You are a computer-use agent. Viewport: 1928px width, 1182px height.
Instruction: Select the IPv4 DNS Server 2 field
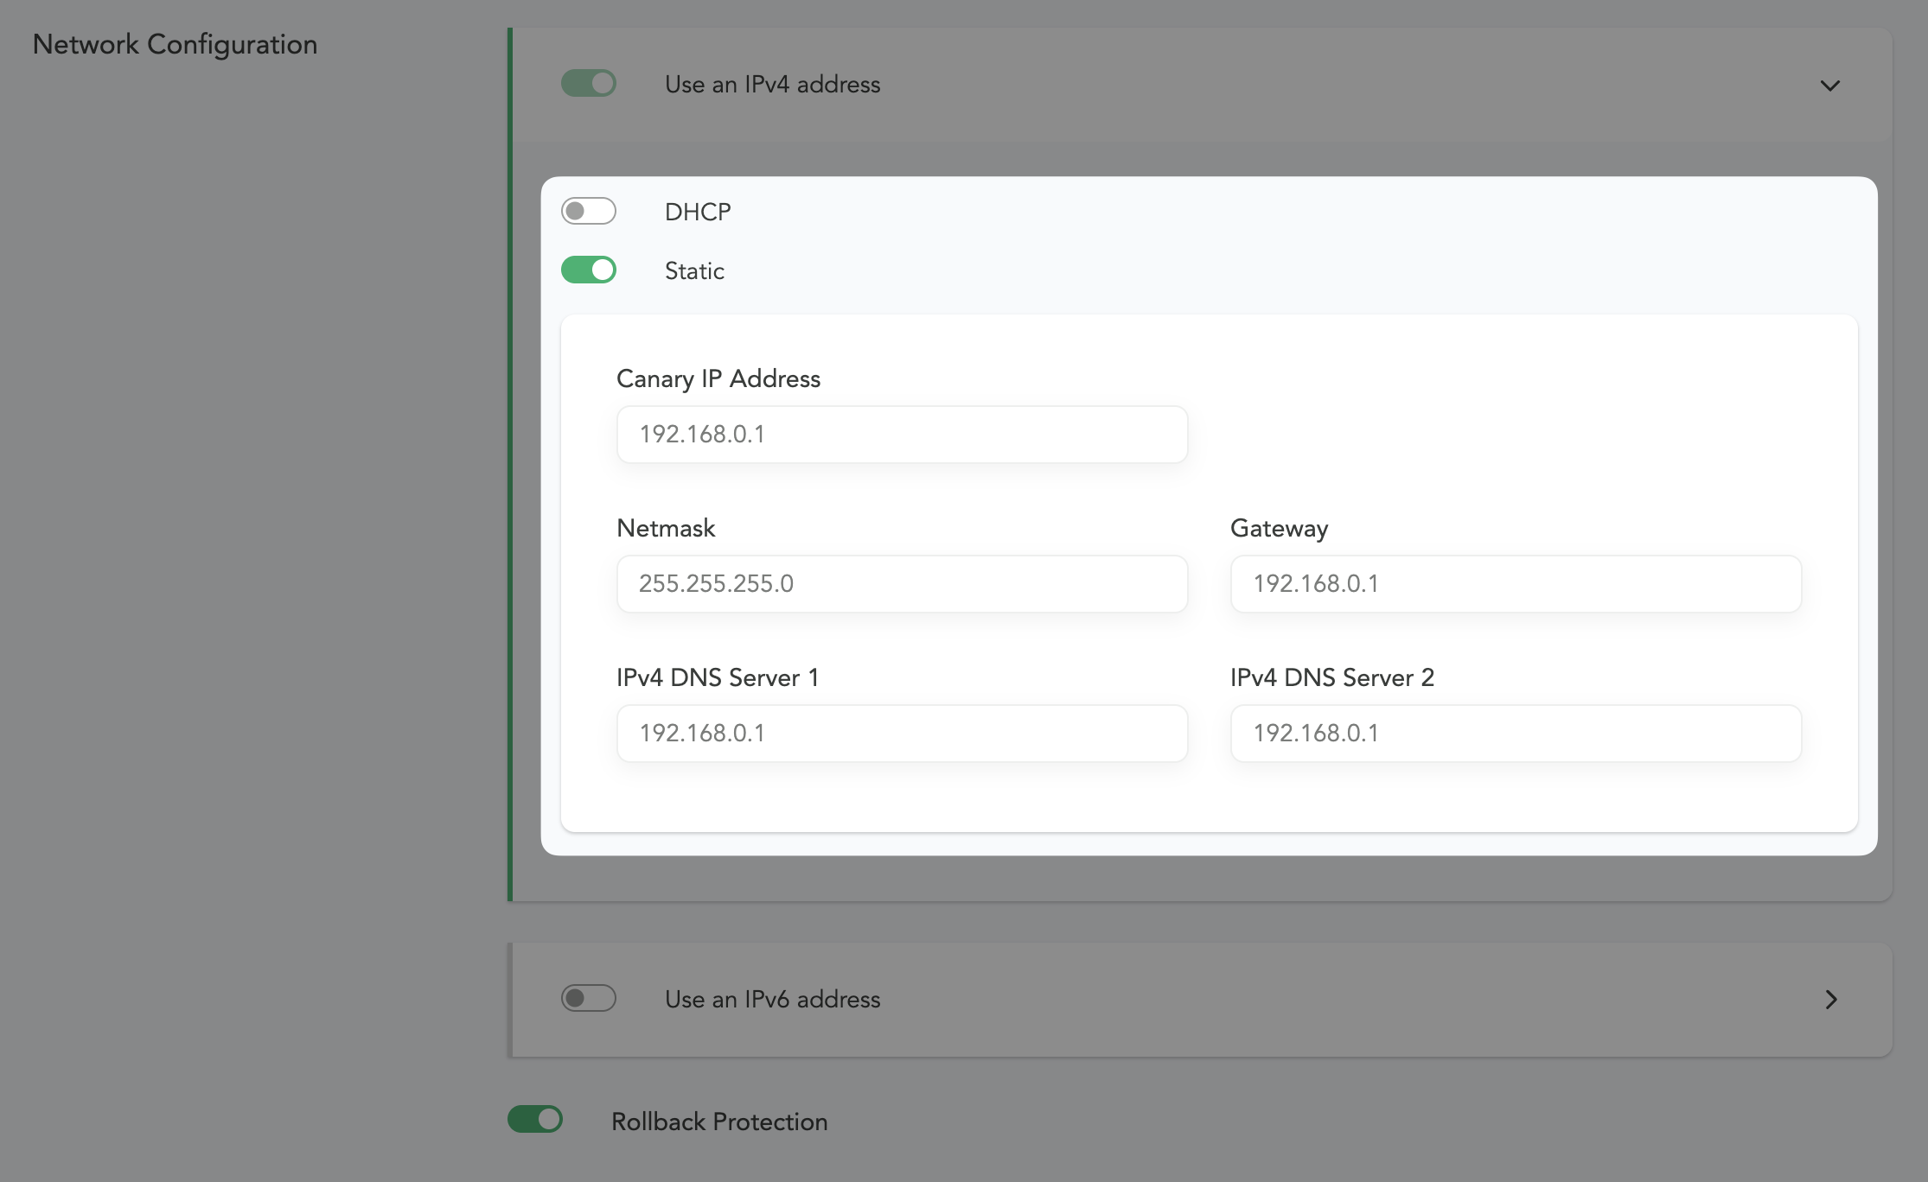pyautogui.click(x=1516, y=734)
